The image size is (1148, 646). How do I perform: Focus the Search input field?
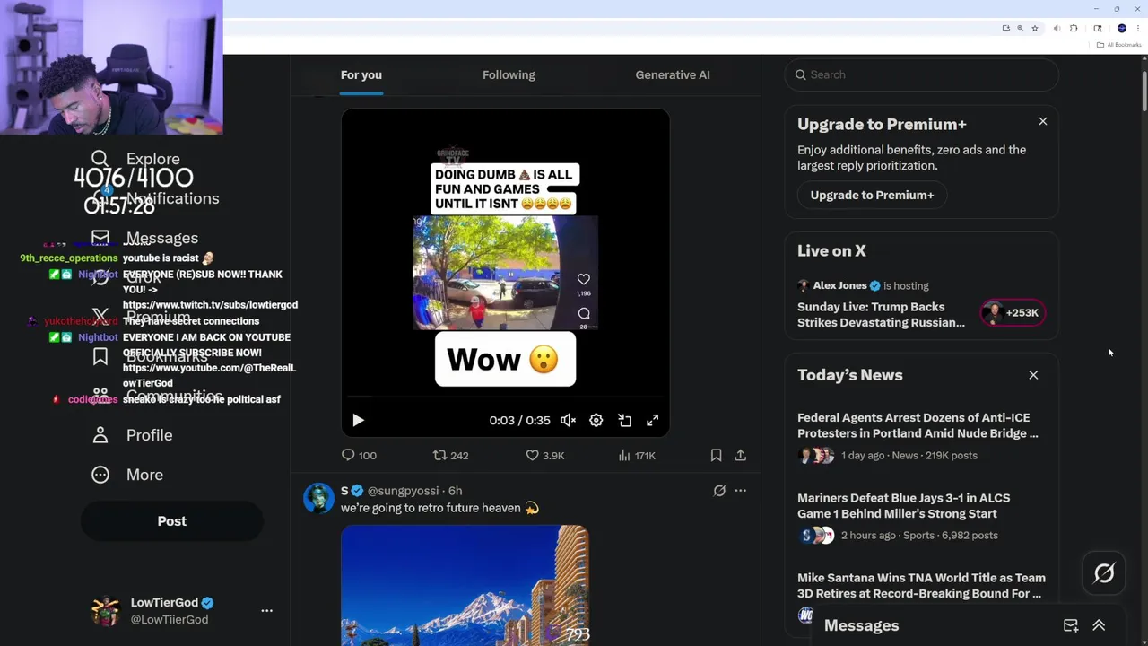tap(922, 74)
